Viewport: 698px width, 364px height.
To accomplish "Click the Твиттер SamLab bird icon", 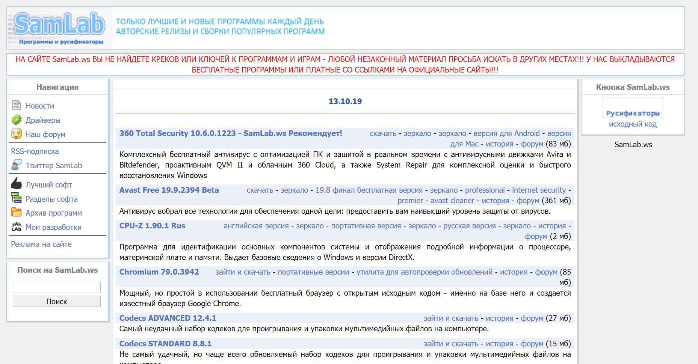I will [x=16, y=165].
